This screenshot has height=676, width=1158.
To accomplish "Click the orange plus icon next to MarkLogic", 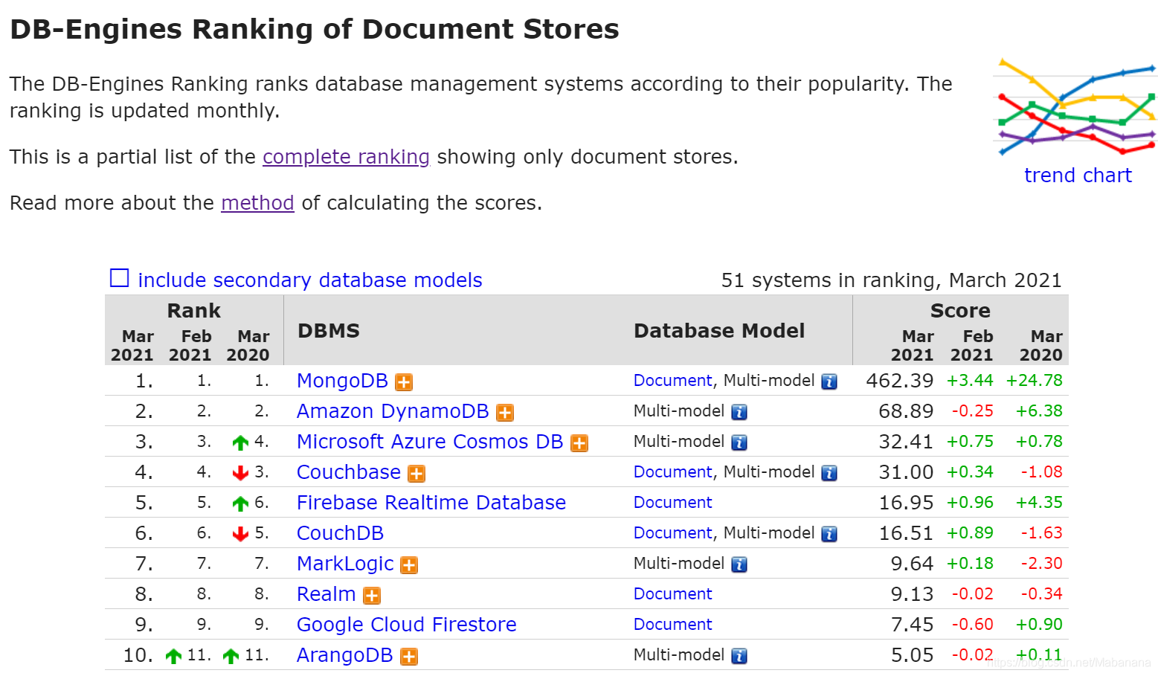I will point(409,565).
